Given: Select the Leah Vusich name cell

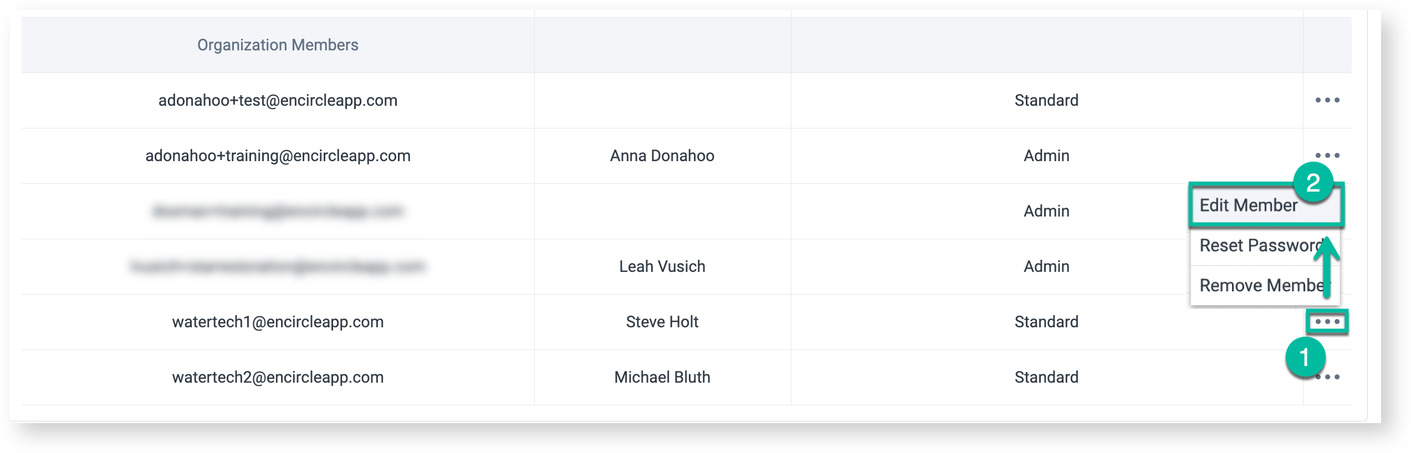Looking at the screenshot, I should coord(662,266).
